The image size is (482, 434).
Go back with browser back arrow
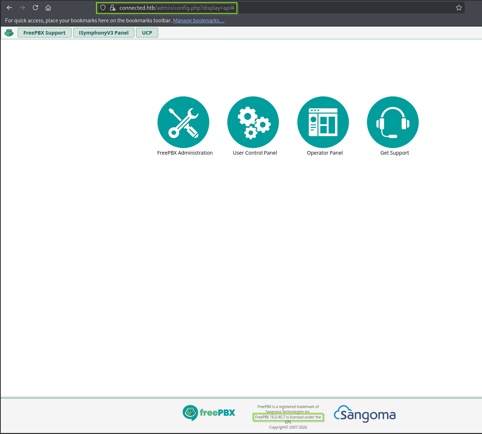[x=9, y=8]
